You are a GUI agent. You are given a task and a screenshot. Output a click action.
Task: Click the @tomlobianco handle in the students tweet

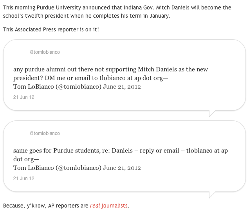coord(45,133)
